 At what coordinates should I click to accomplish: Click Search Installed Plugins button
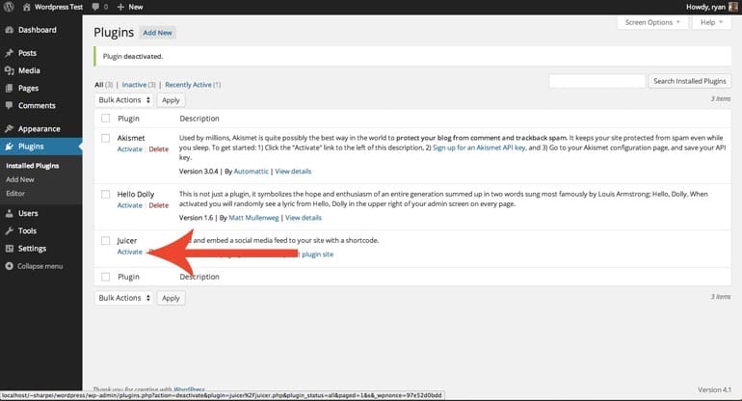tap(689, 81)
